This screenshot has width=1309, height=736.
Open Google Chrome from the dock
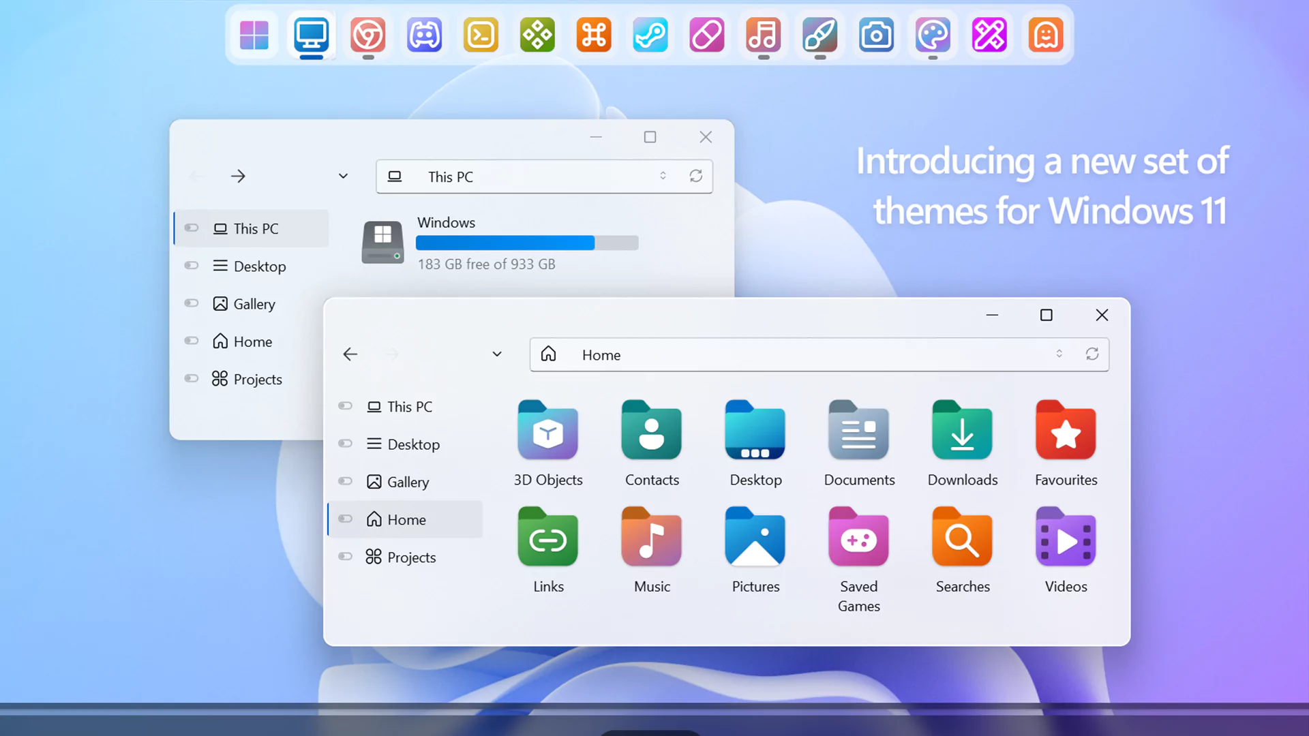click(x=367, y=35)
